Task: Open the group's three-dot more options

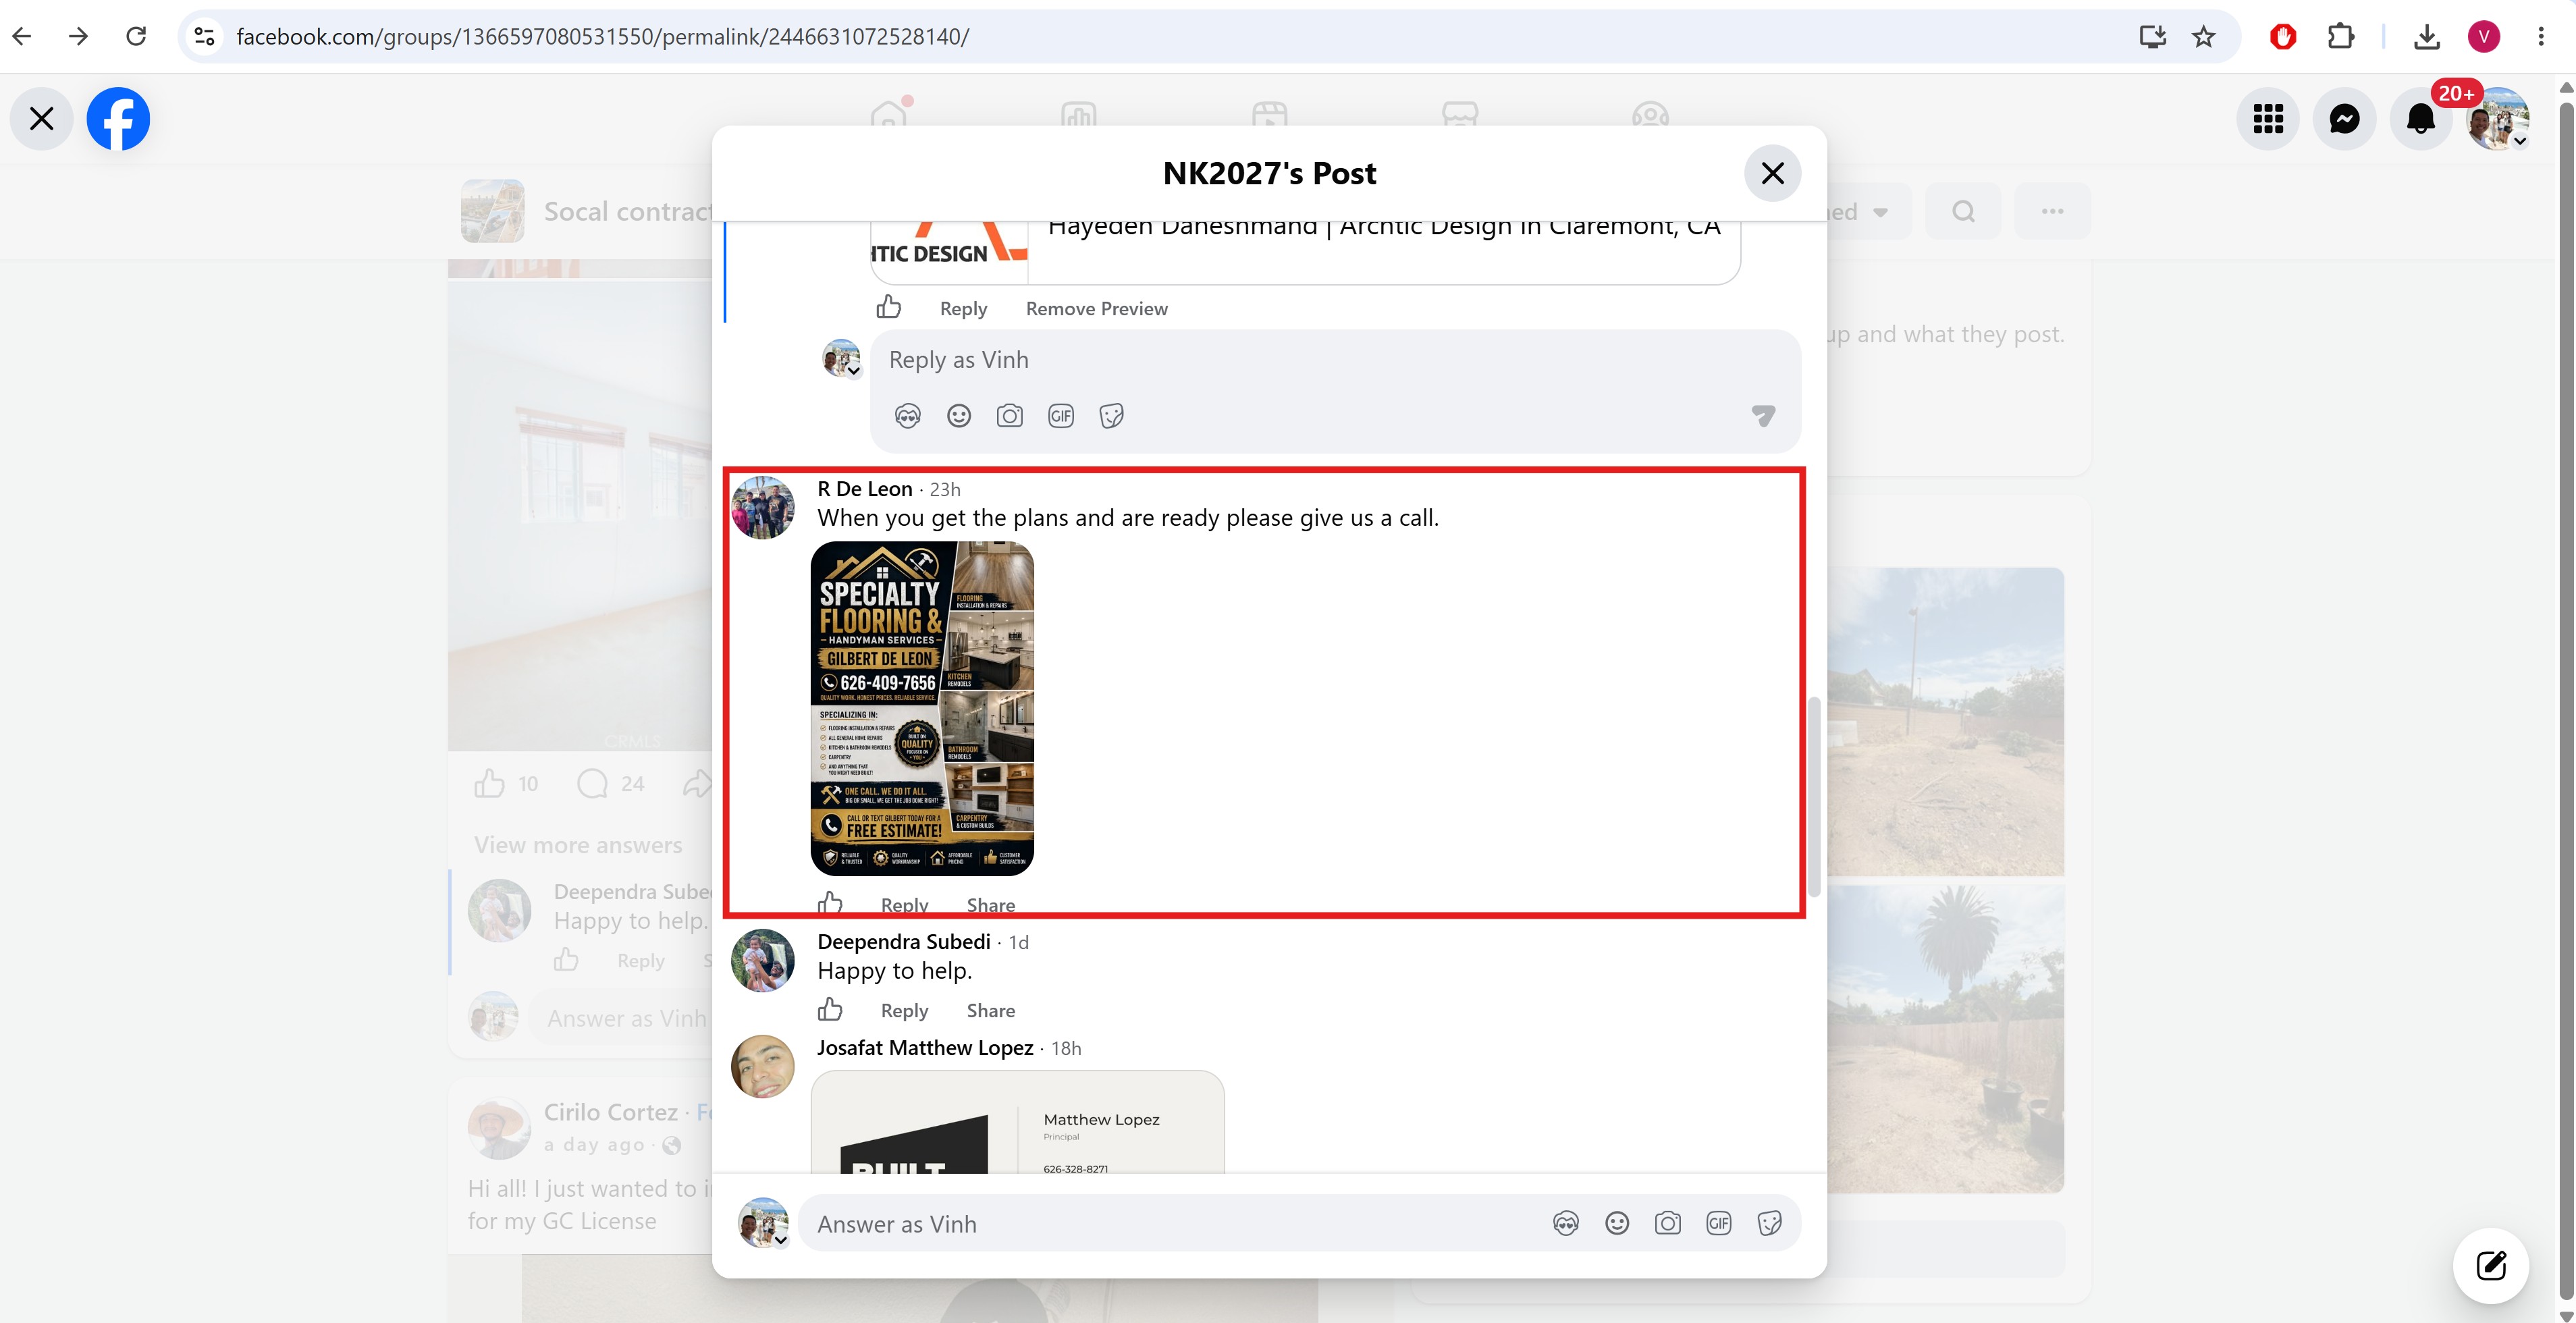Action: (2052, 211)
